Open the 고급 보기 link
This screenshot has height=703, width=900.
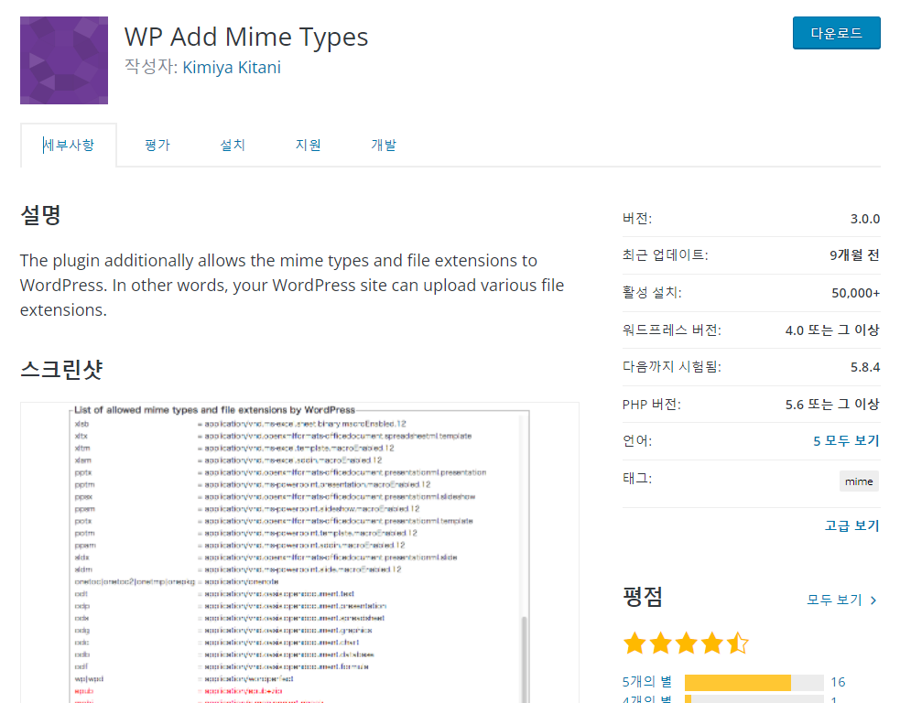click(x=851, y=525)
